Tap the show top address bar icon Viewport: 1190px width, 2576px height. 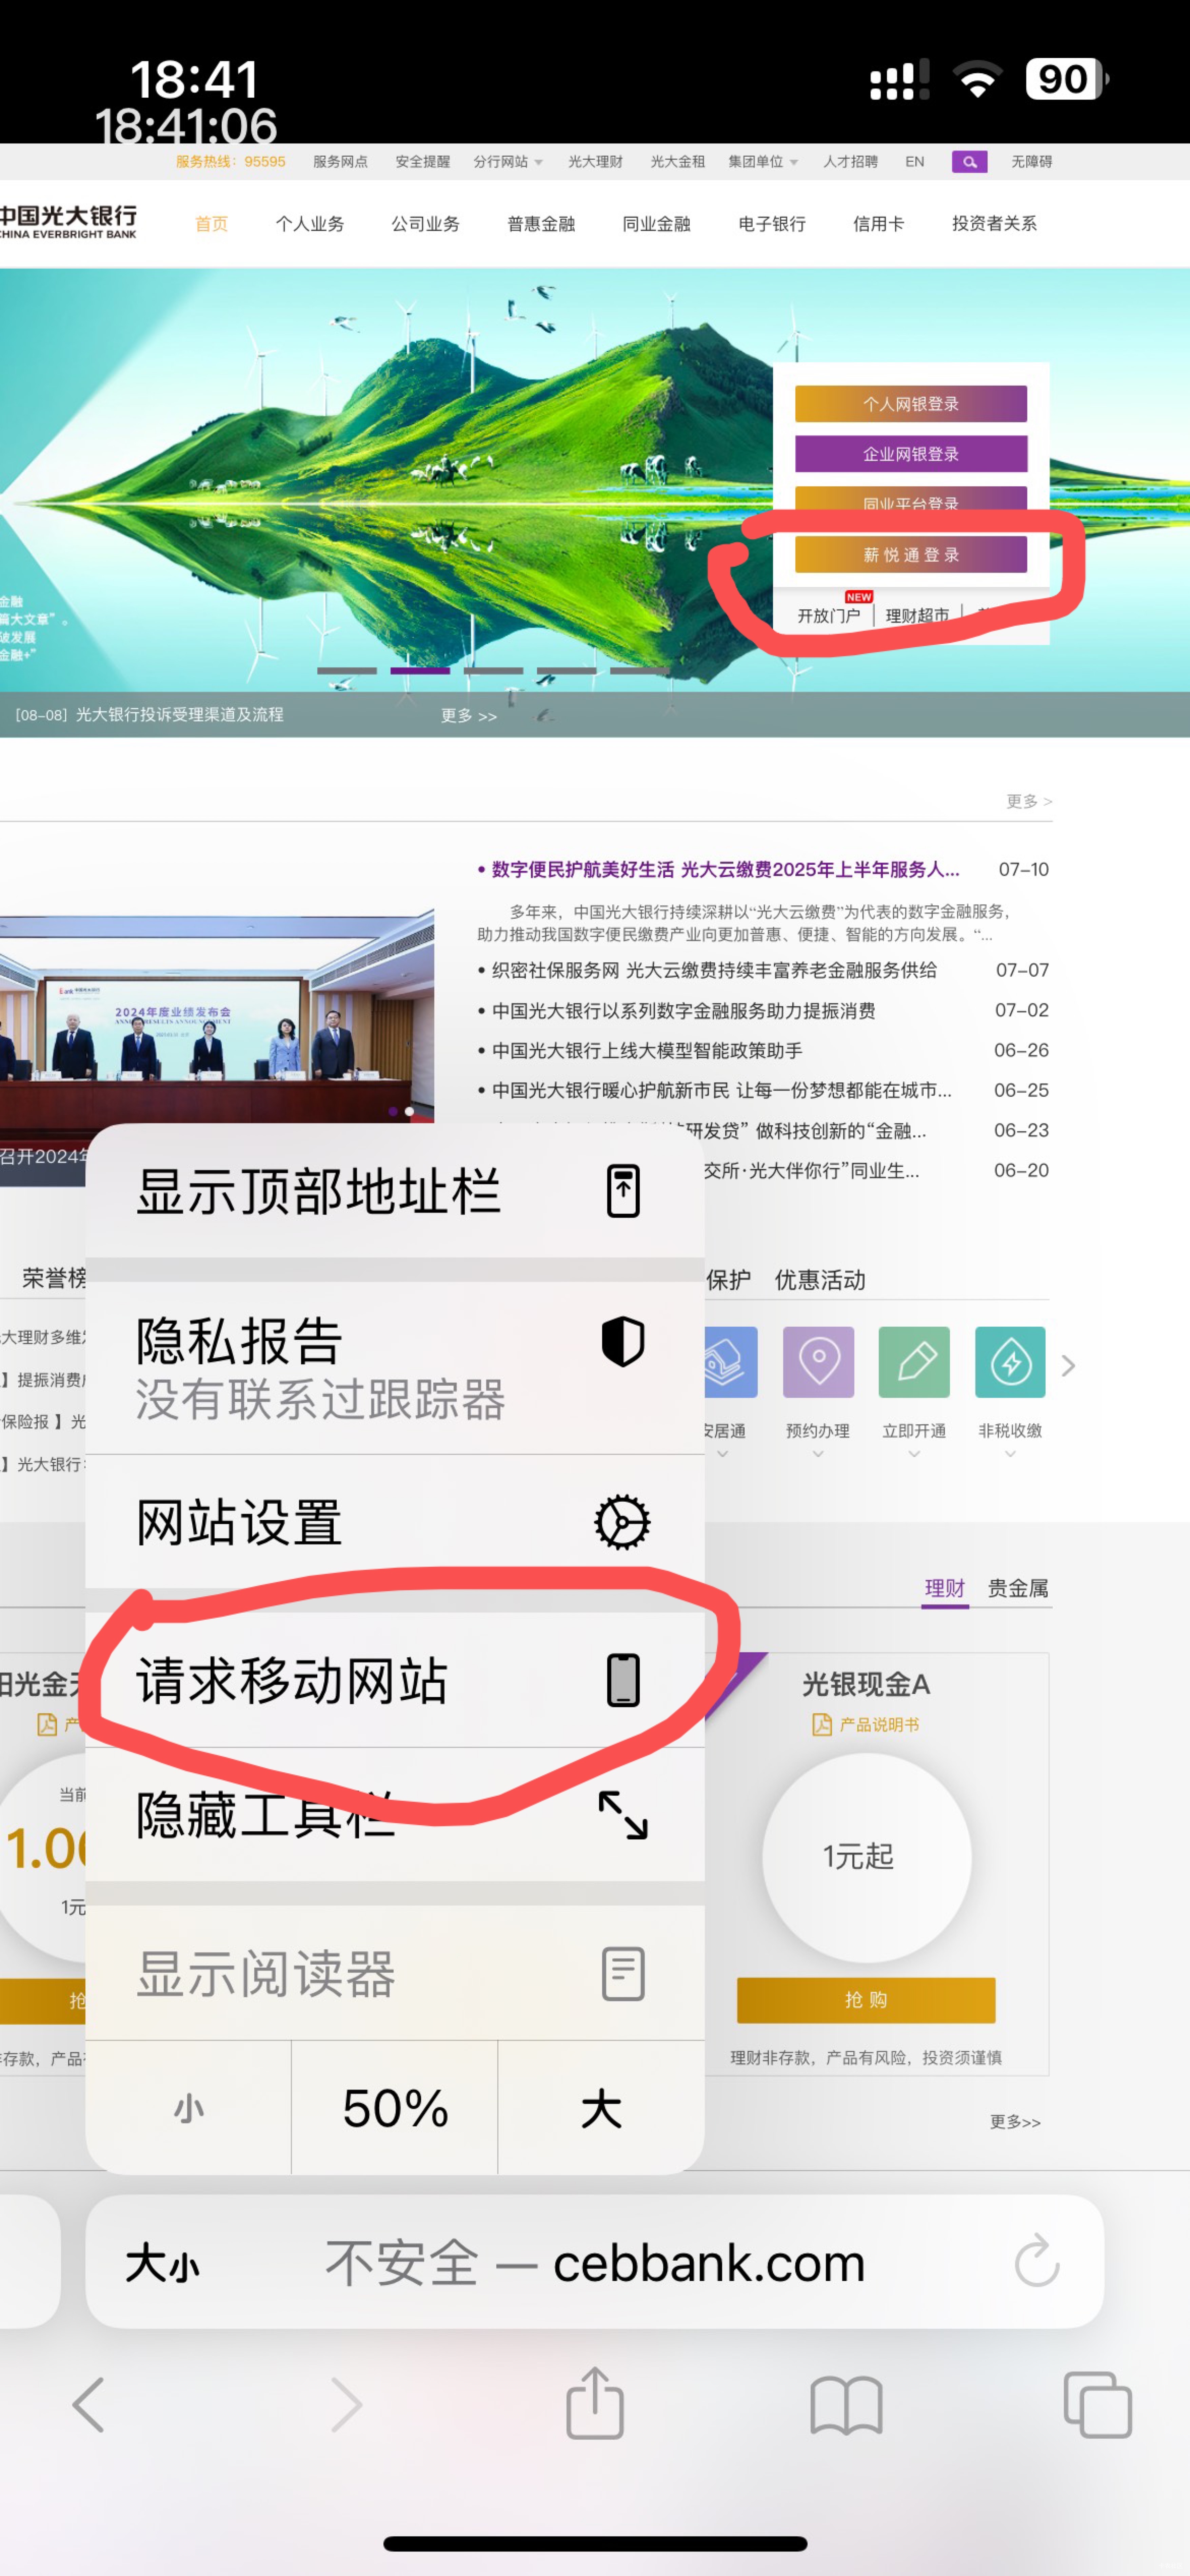623,1191
